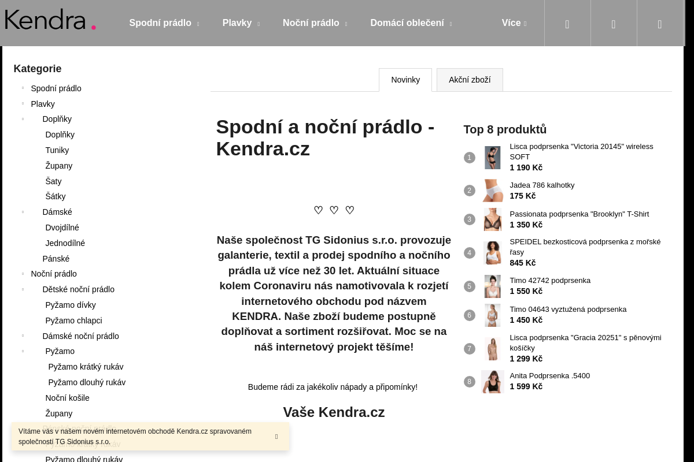The image size is (694, 462).
Task: Open the Jadea 786 kalhotky thumbnail image
Action: 493,191
